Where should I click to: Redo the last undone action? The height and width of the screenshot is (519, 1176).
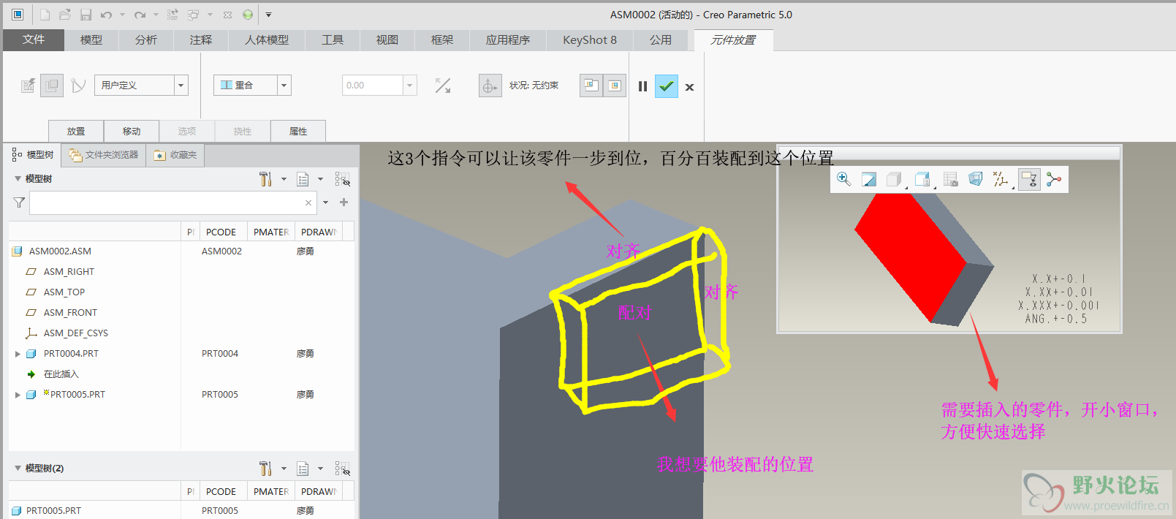tap(140, 15)
